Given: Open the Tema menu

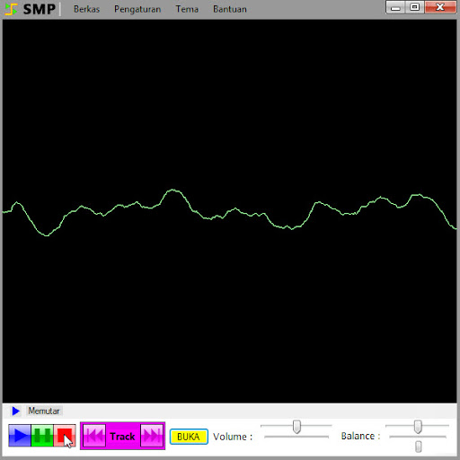Looking at the screenshot, I should [x=187, y=9].
